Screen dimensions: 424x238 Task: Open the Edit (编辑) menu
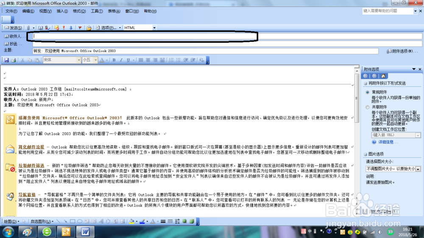coord(28,11)
